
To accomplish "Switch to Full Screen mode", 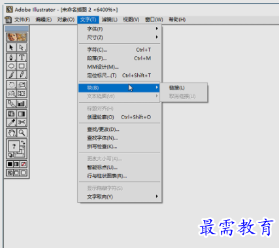I will pos(24,173).
